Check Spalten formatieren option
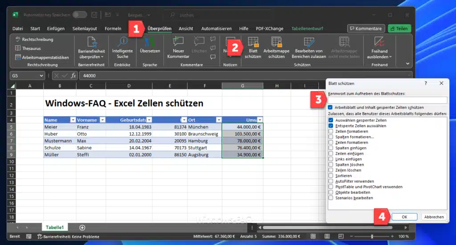This screenshot has width=456, height=245. 331,137
